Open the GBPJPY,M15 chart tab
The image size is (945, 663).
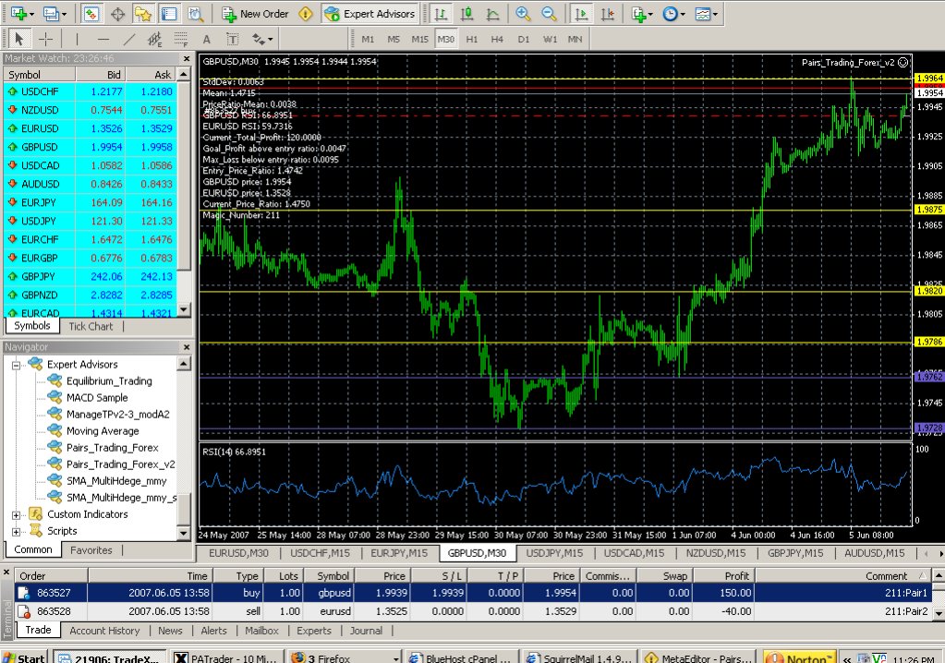click(795, 553)
